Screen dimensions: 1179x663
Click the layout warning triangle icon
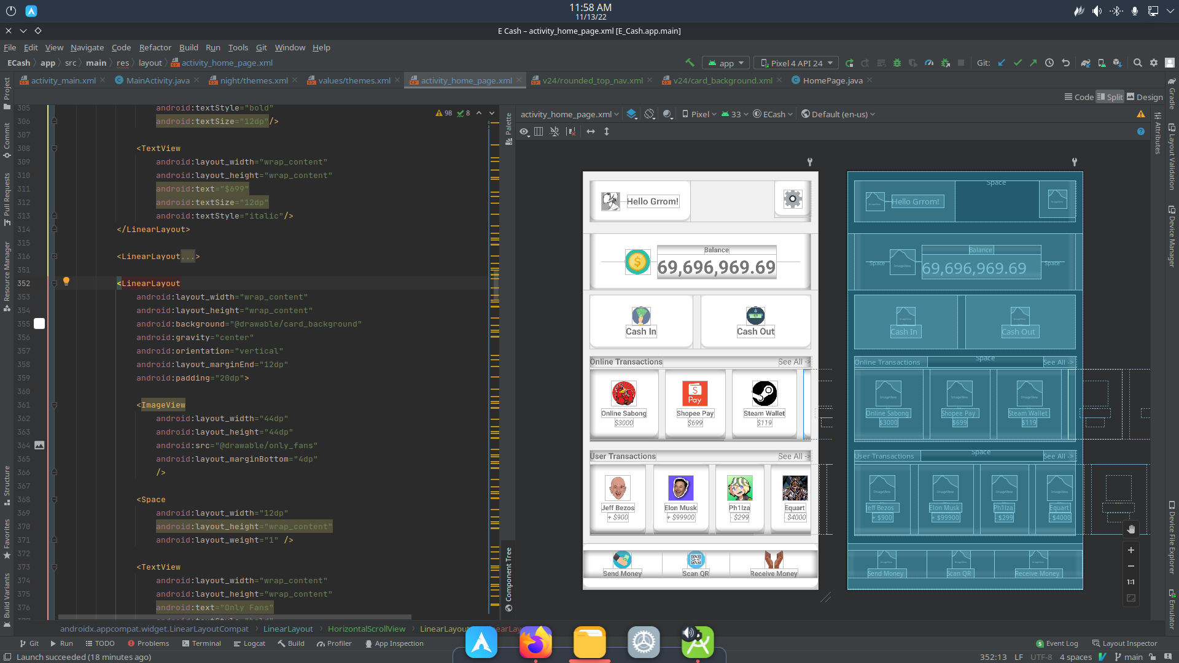1141,114
